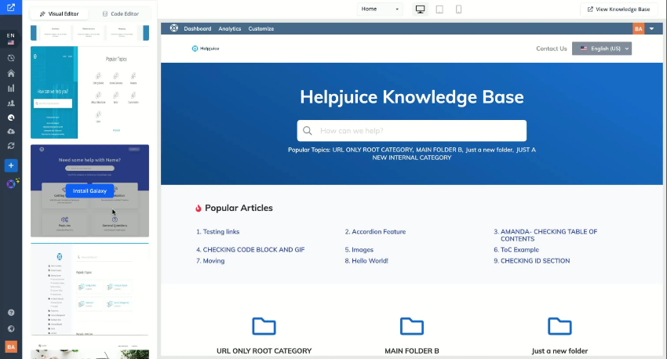Switch to mobile phone preview icon
The image size is (667, 359).
pyautogui.click(x=458, y=9)
